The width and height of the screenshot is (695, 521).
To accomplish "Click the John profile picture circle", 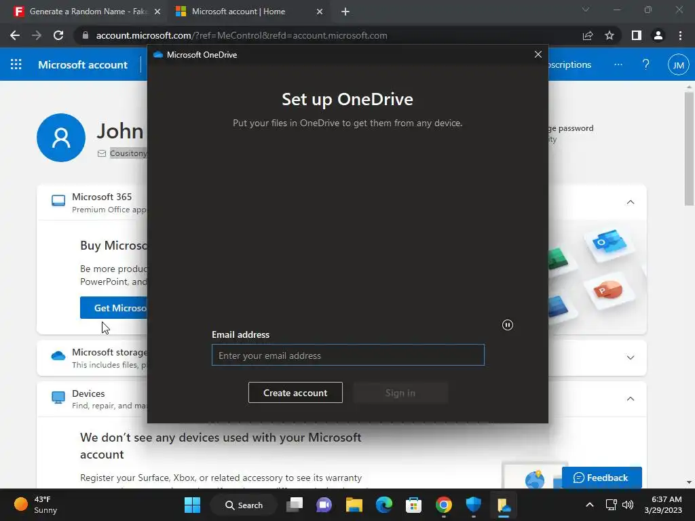I will 61,137.
